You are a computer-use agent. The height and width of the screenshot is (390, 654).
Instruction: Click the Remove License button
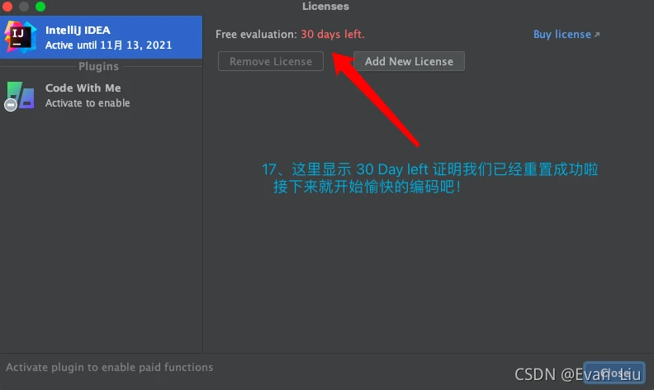click(271, 61)
